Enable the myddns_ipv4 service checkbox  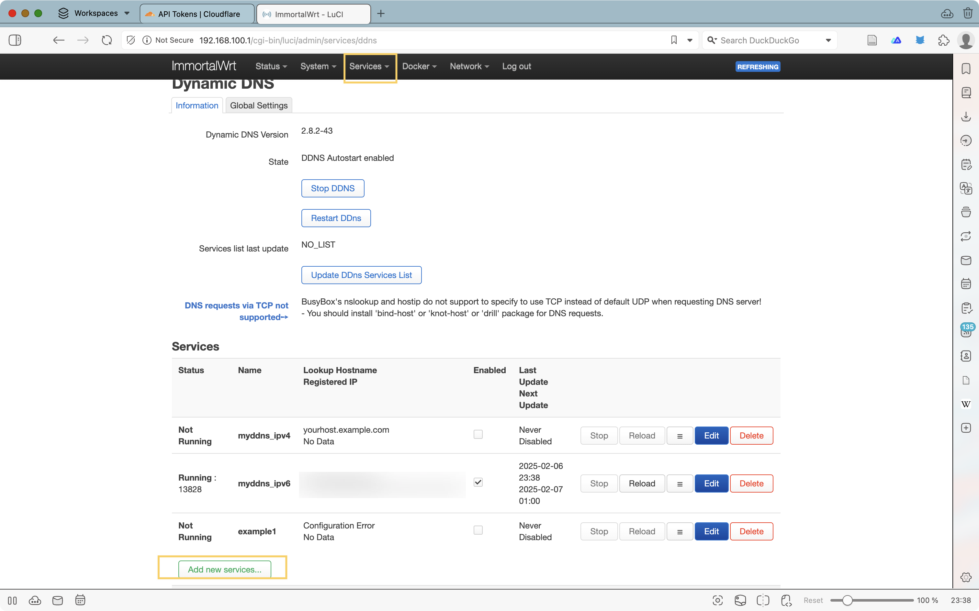(478, 434)
